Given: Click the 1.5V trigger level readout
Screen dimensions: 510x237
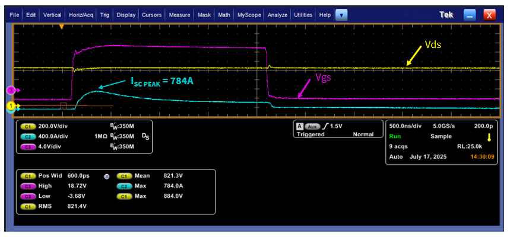Looking at the screenshot, I should 336,126.
